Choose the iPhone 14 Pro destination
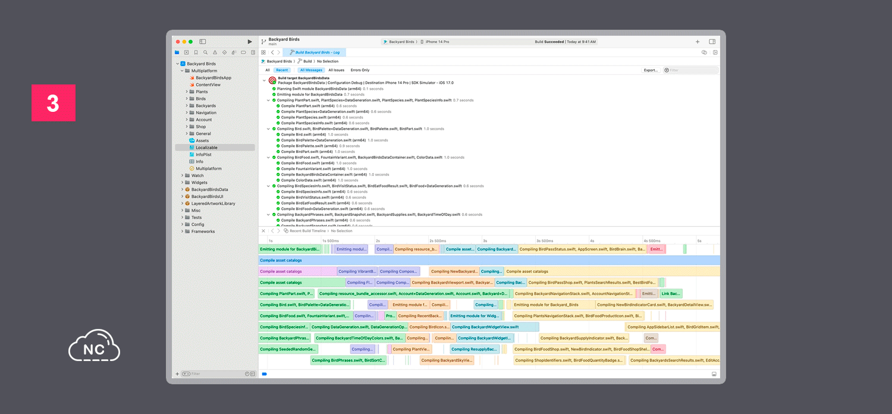 click(435, 42)
